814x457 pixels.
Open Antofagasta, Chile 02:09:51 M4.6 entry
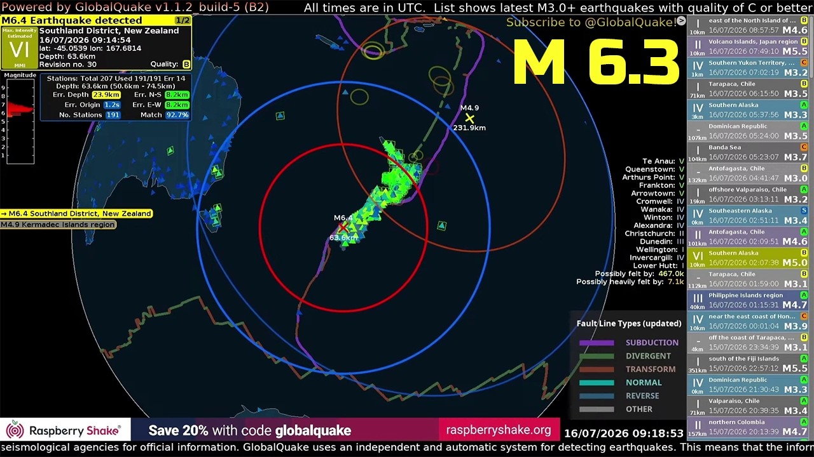click(748, 237)
